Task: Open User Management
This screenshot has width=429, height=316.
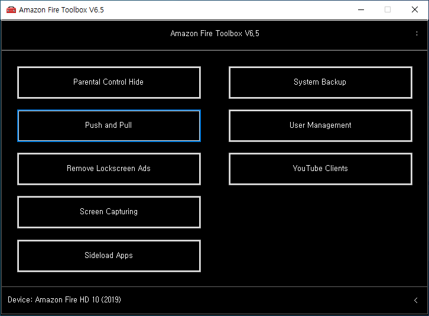Action: point(320,126)
